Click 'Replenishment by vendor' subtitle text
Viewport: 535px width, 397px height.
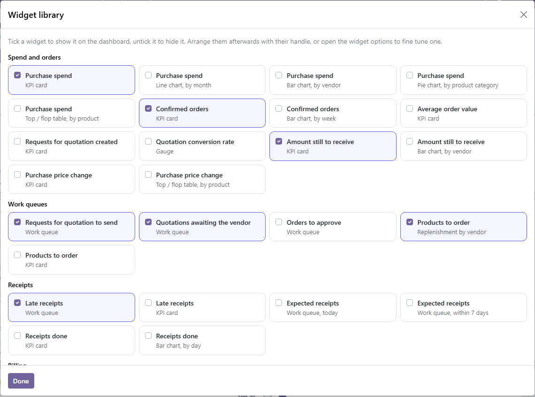click(x=452, y=232)
